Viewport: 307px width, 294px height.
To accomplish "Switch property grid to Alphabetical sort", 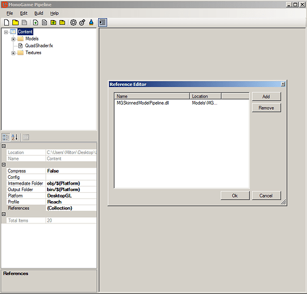I will pyautogui.click(x=15, y=137).
